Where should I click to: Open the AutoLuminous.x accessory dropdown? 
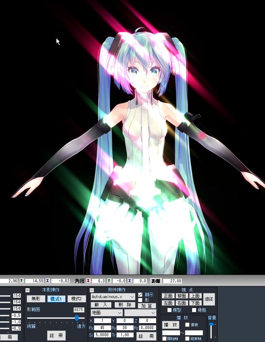click(113, 297)
